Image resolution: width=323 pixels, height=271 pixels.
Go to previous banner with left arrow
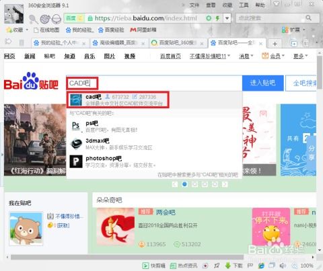pyautogui.click(x=175, y=184)
